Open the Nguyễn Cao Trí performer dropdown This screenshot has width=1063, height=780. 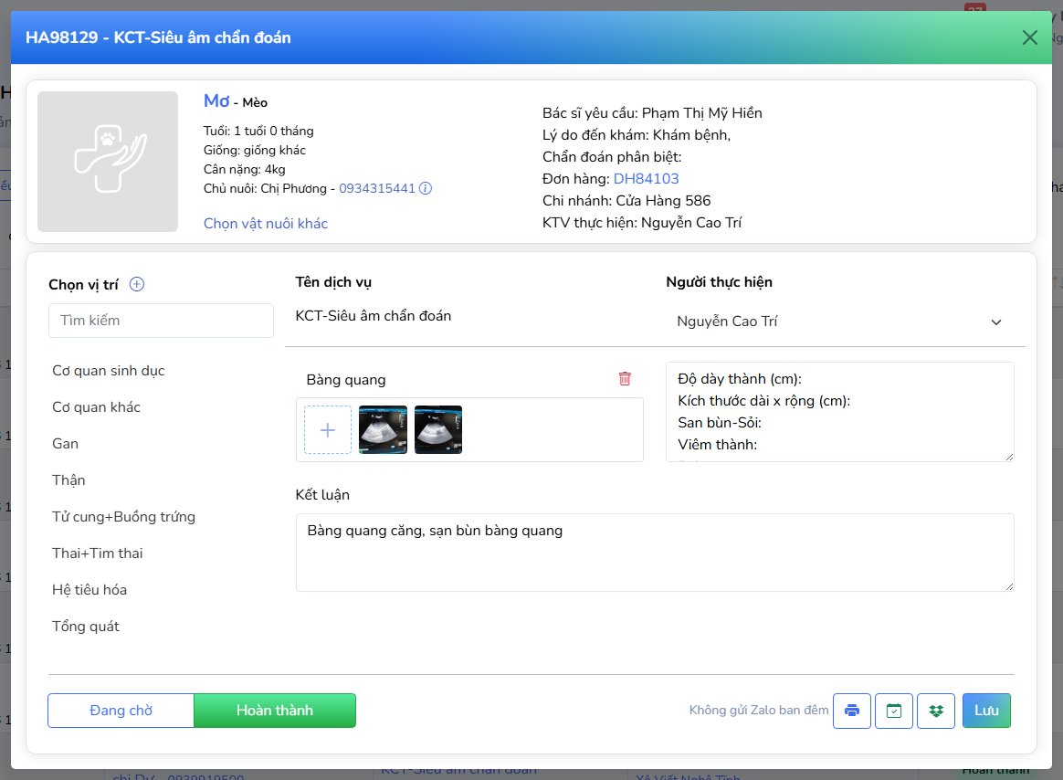[839, 321]
